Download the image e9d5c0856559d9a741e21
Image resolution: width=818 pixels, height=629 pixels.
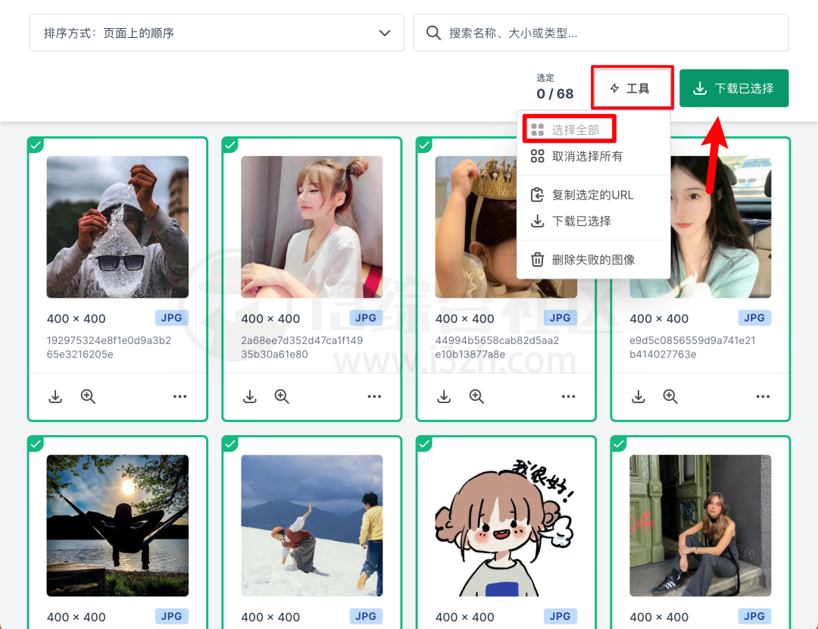coord(638,396)
